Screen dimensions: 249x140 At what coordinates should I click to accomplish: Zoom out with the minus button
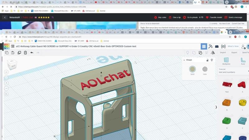coord(6,88)
